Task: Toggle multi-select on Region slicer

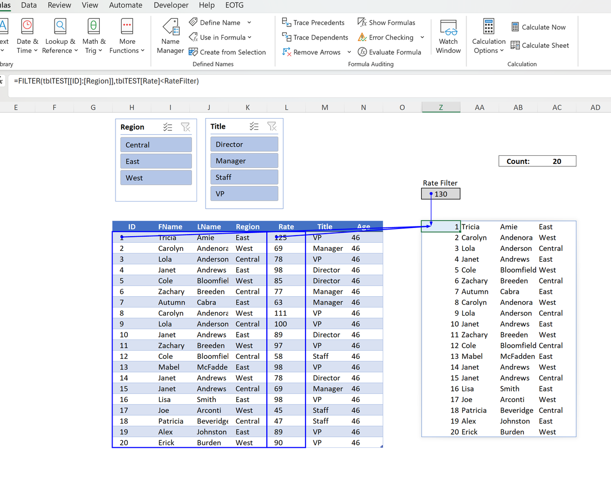Action: click(168, 127)
